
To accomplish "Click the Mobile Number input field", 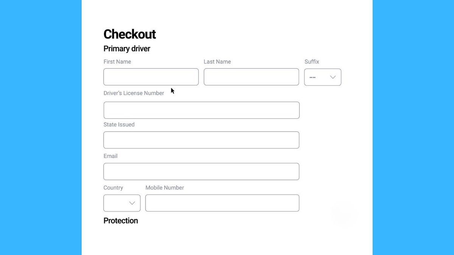I will (222, 203).
